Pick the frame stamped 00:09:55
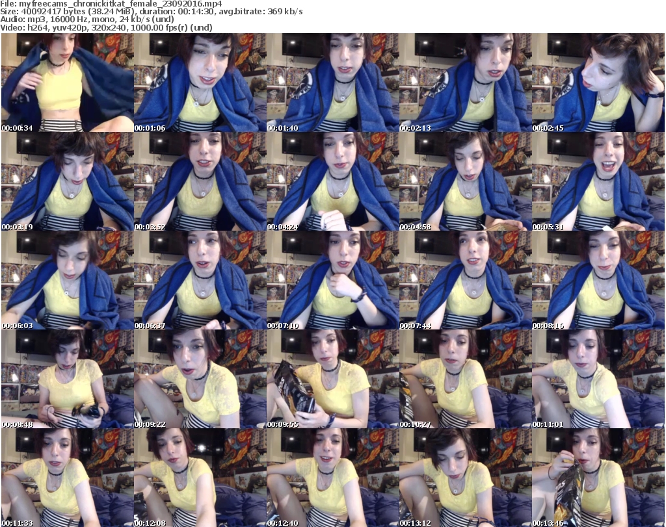The height and width of the screenshot is (527, 666). coord(332,379)
